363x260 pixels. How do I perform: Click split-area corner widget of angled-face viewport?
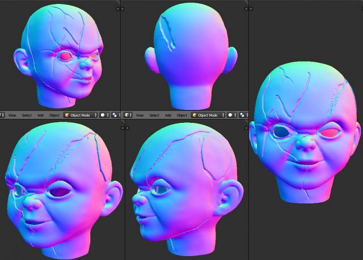coord(118,2)
